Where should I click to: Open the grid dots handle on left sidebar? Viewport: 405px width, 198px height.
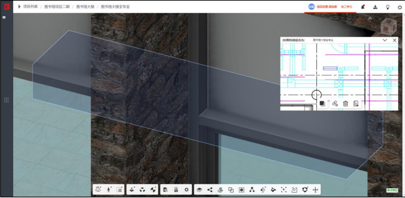click(x=6, y=100)
